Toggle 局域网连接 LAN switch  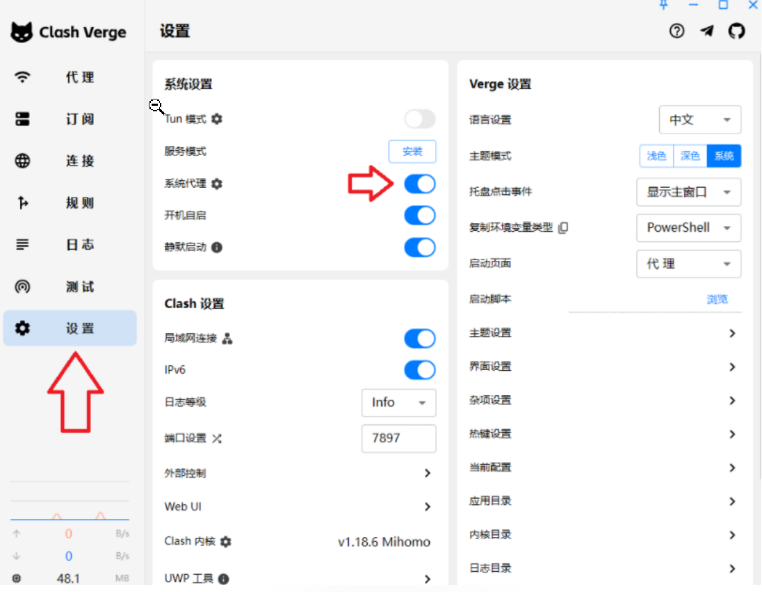(420, 339)
